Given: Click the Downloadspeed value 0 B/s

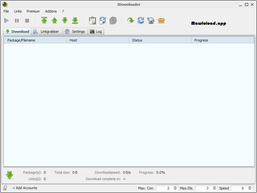Looking at the screenshot, I should (x=127, y=172).
